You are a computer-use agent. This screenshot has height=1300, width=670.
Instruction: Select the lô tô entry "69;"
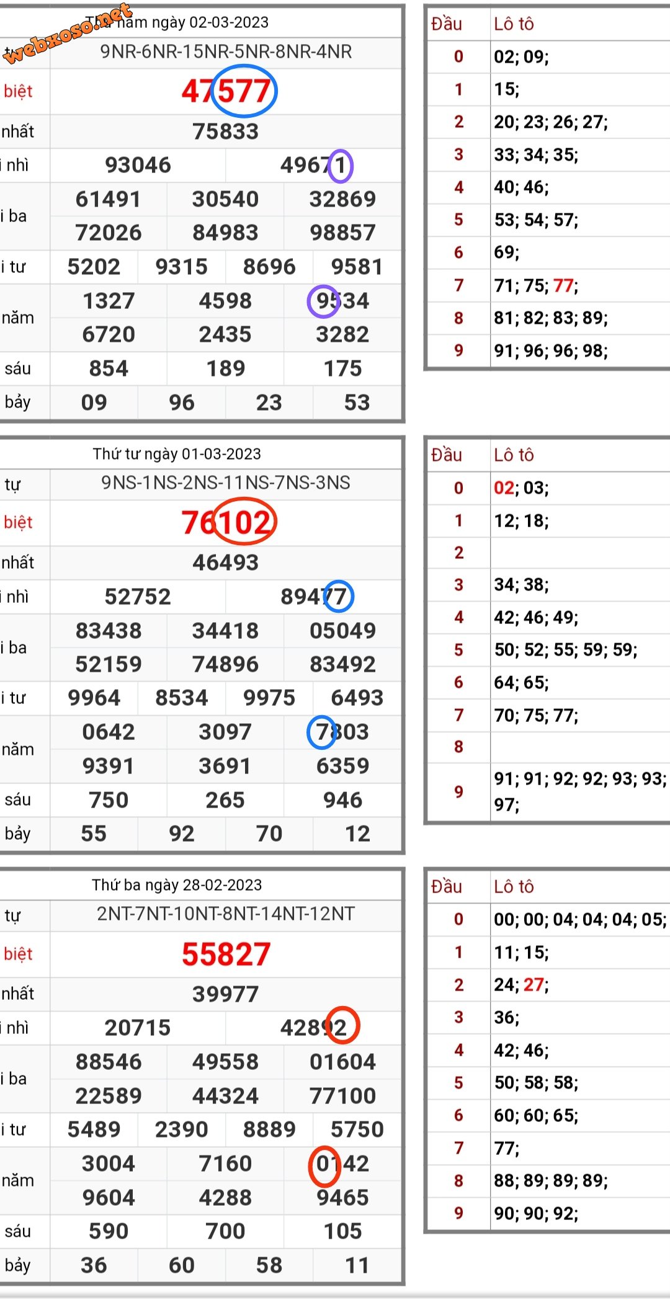tap(507, 252)
